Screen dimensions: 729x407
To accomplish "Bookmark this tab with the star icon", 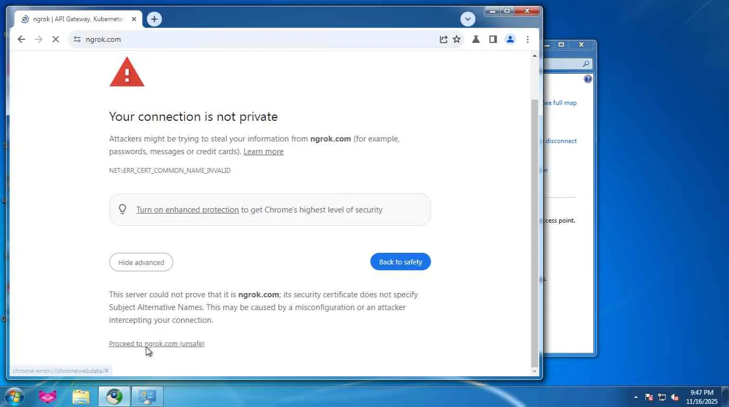I will [x=457, y=39].
